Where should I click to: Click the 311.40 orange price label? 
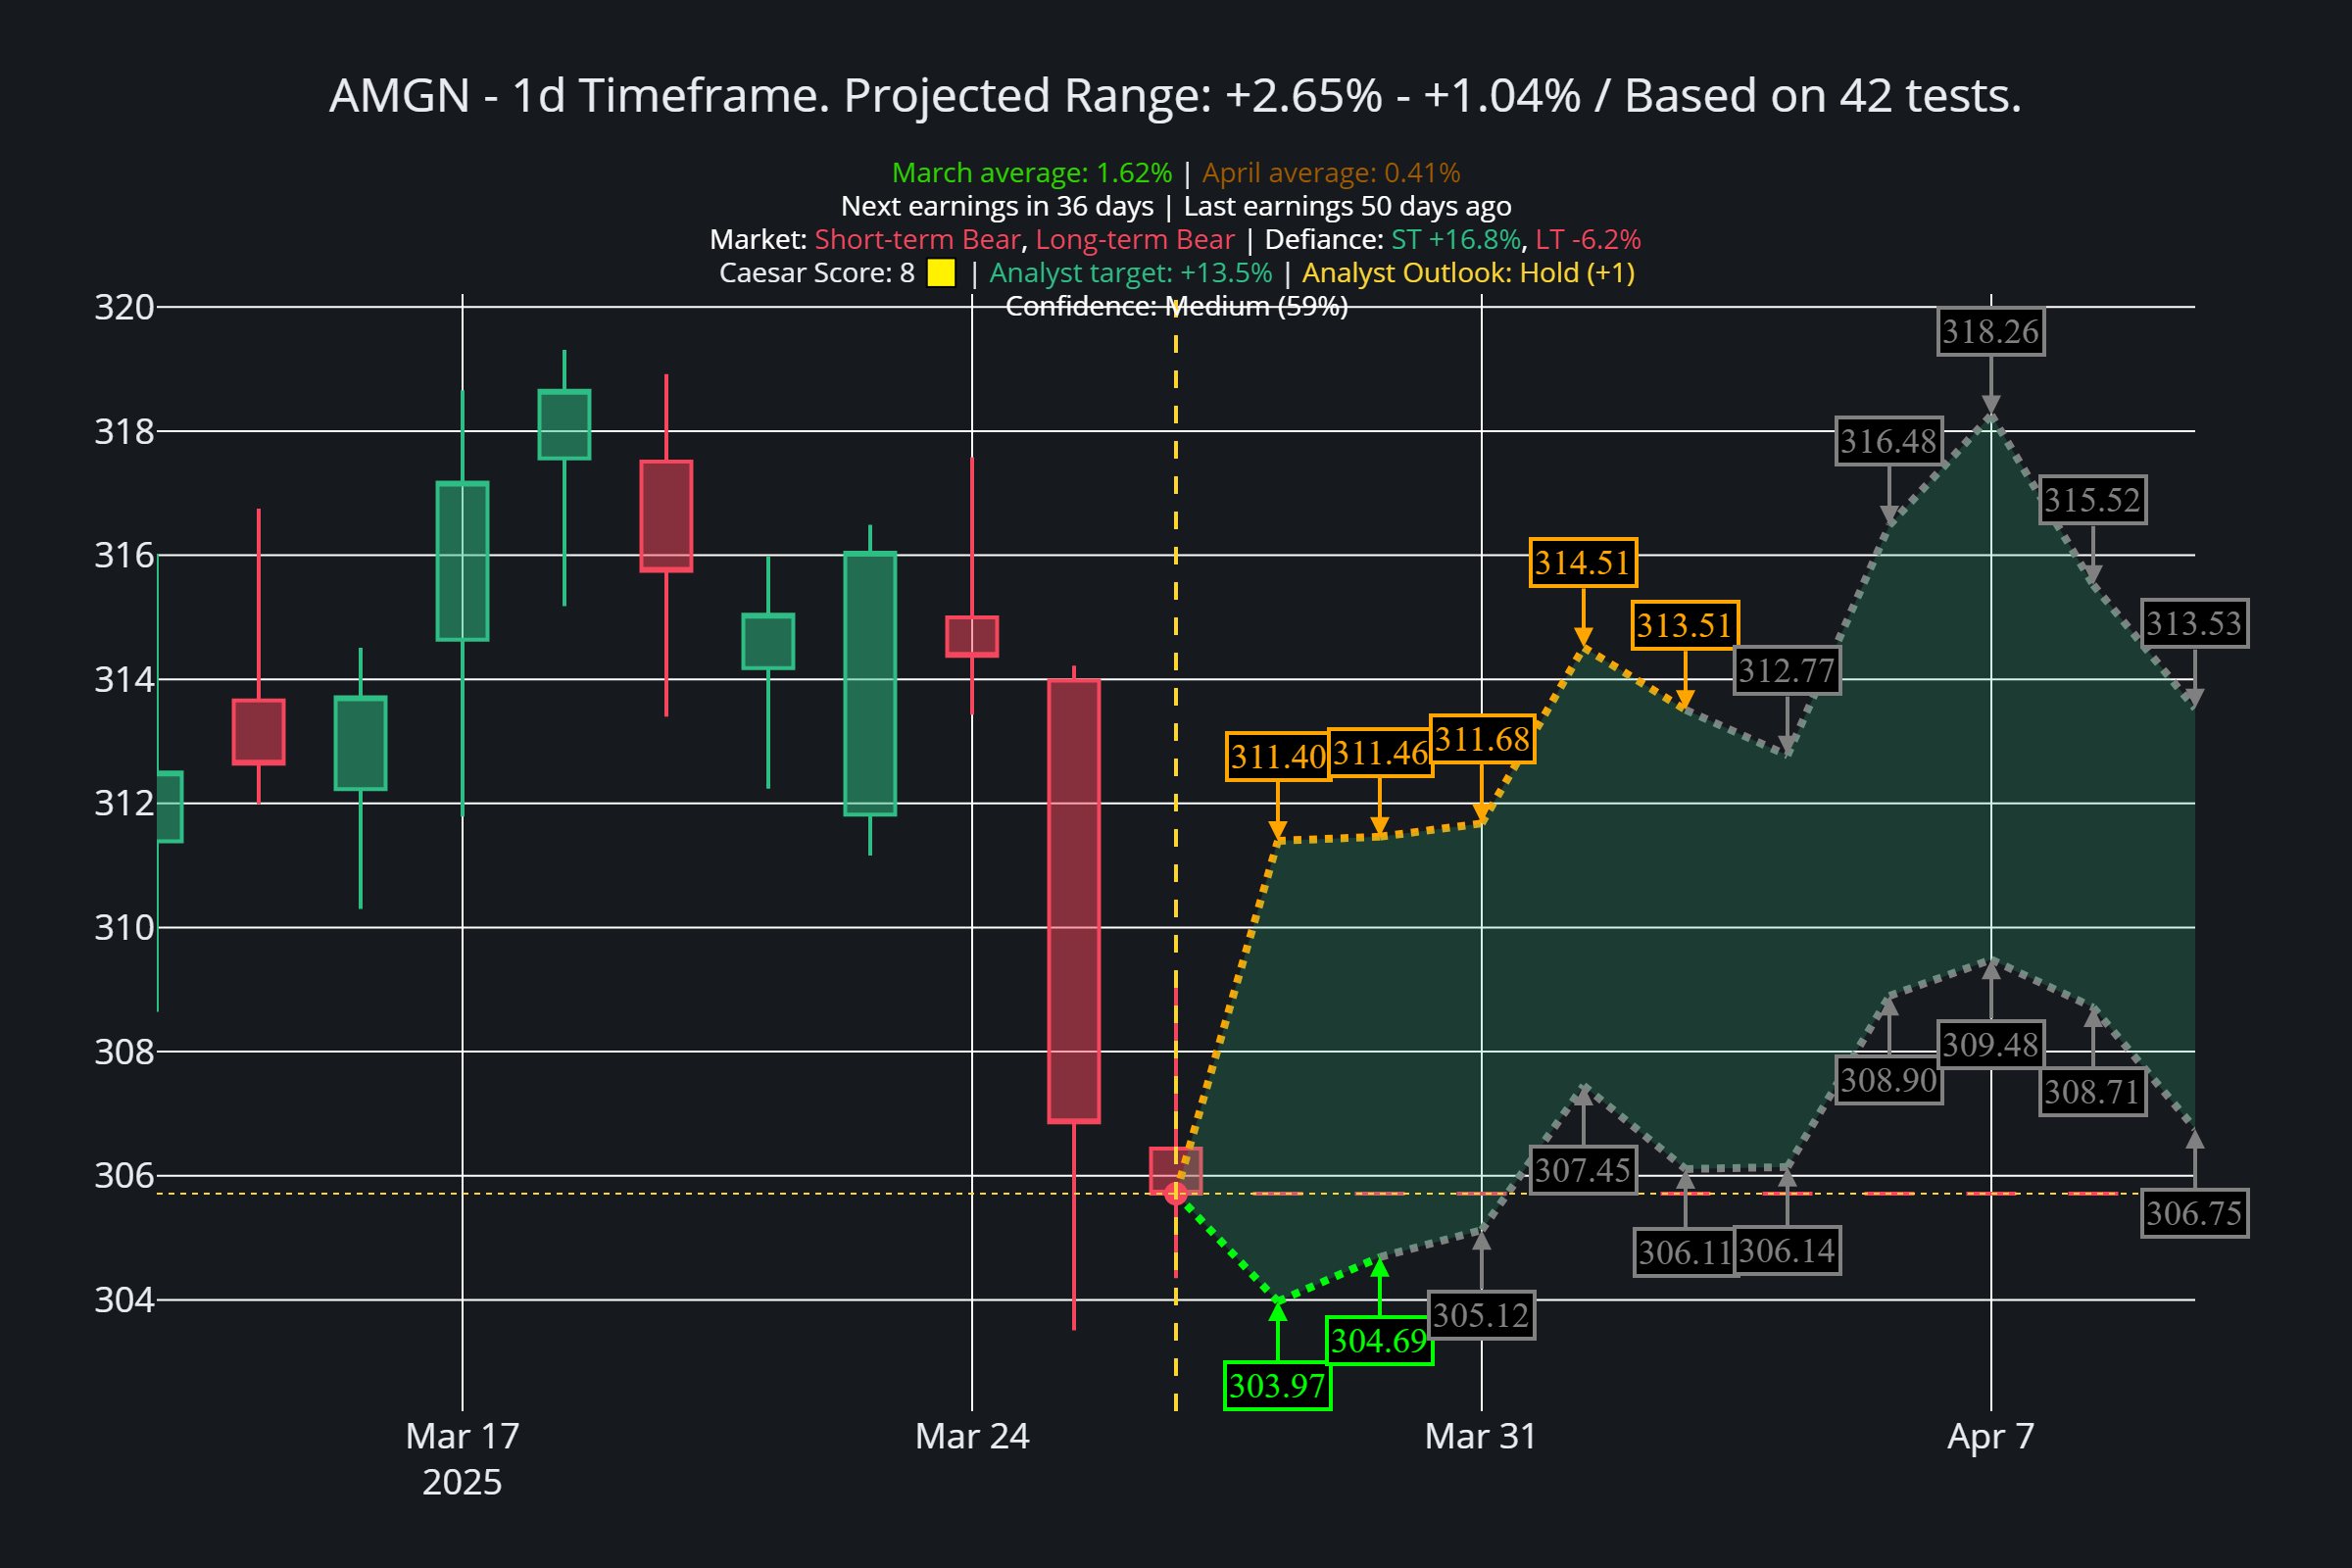1278,757
